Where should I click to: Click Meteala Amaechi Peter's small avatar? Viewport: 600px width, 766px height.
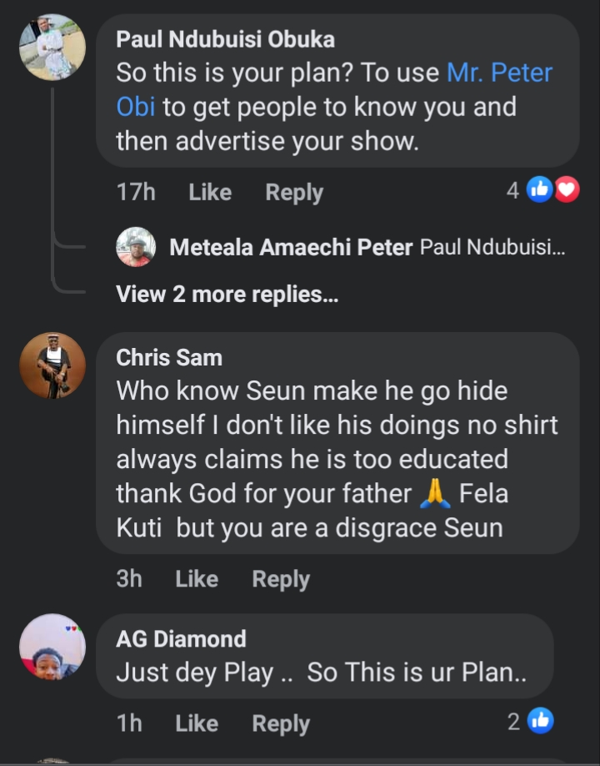tap(136, 247)
